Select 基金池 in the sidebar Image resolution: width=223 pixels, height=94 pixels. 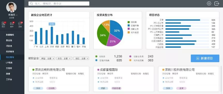pos(9,40)
